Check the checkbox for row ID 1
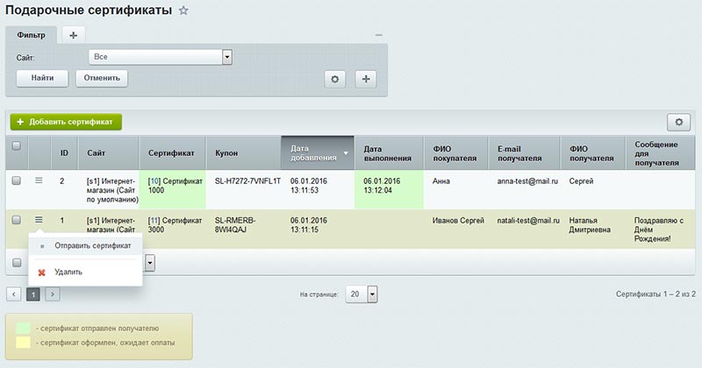 (16, 220)
